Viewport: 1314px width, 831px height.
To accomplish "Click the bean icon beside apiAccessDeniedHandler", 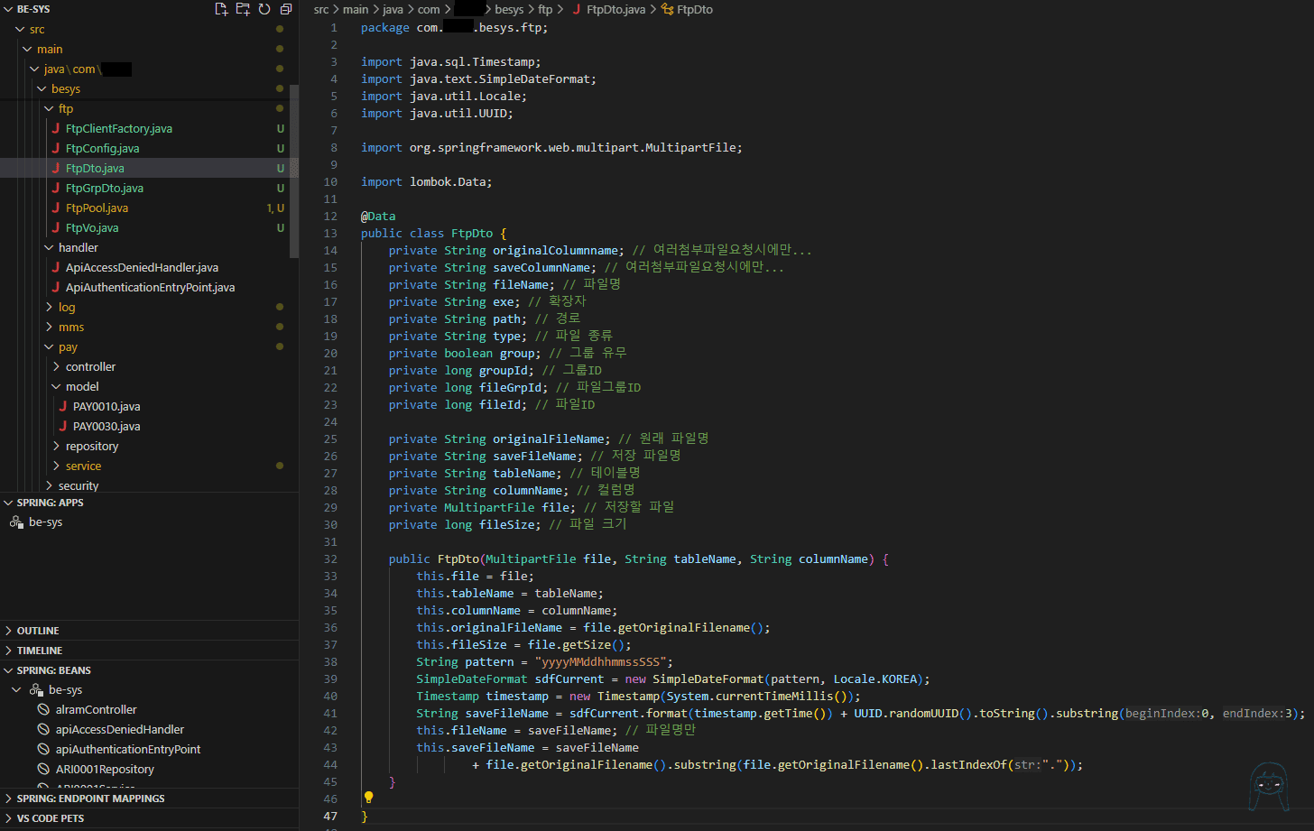I will pyautogui.click(x=43, y=730).
